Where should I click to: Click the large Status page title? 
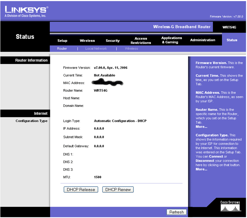(25, 37)
